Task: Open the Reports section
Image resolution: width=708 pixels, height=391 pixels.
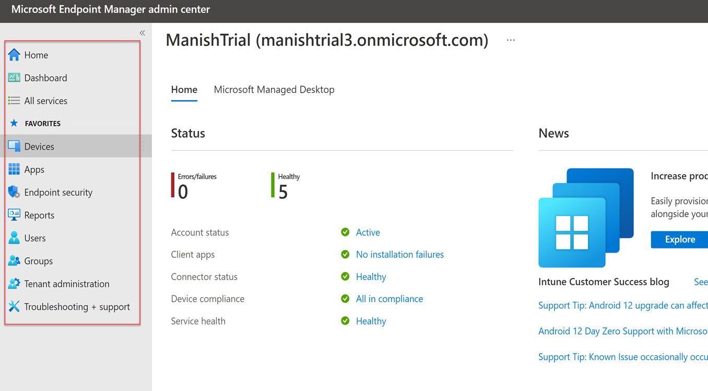Action: point(39,215)
